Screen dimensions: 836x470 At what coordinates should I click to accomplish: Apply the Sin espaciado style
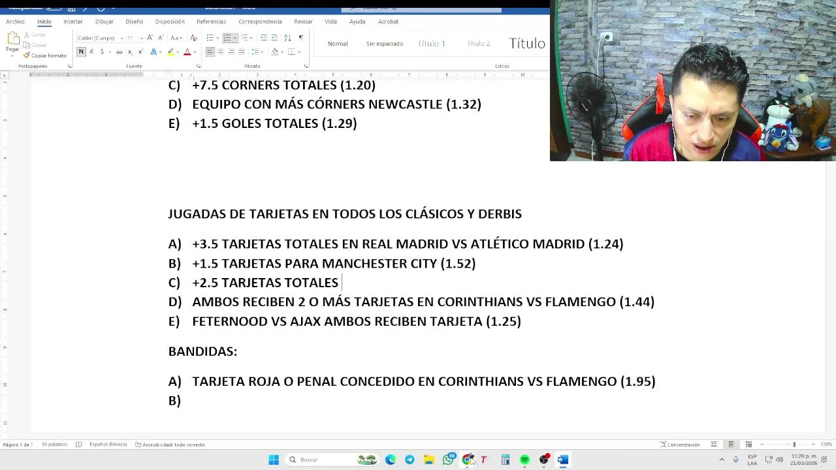[385, 44]
